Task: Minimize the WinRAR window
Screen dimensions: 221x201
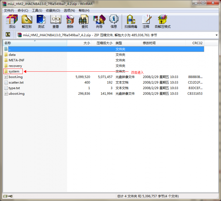Action: point(196,3)
